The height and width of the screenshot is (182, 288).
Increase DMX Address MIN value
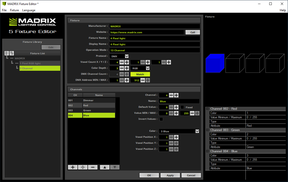pos(127,80)
